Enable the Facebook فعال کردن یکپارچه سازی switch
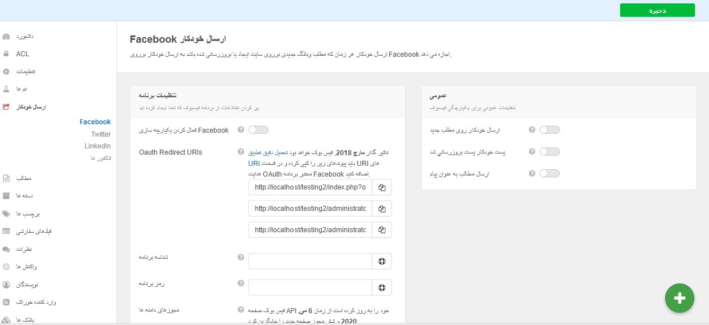 click(x=258, y=130)
